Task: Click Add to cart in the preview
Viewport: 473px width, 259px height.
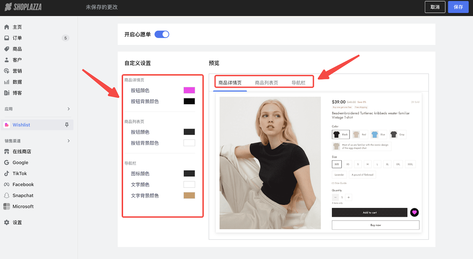Action: pyautogui.click(x=369, y=212)
